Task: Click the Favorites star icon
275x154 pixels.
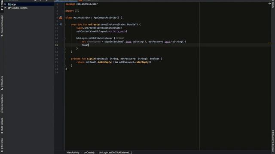Action: 2,151
